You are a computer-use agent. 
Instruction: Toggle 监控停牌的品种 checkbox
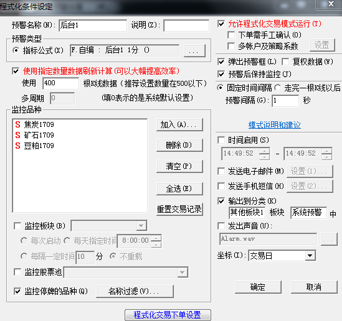click(x=17, y=291)
